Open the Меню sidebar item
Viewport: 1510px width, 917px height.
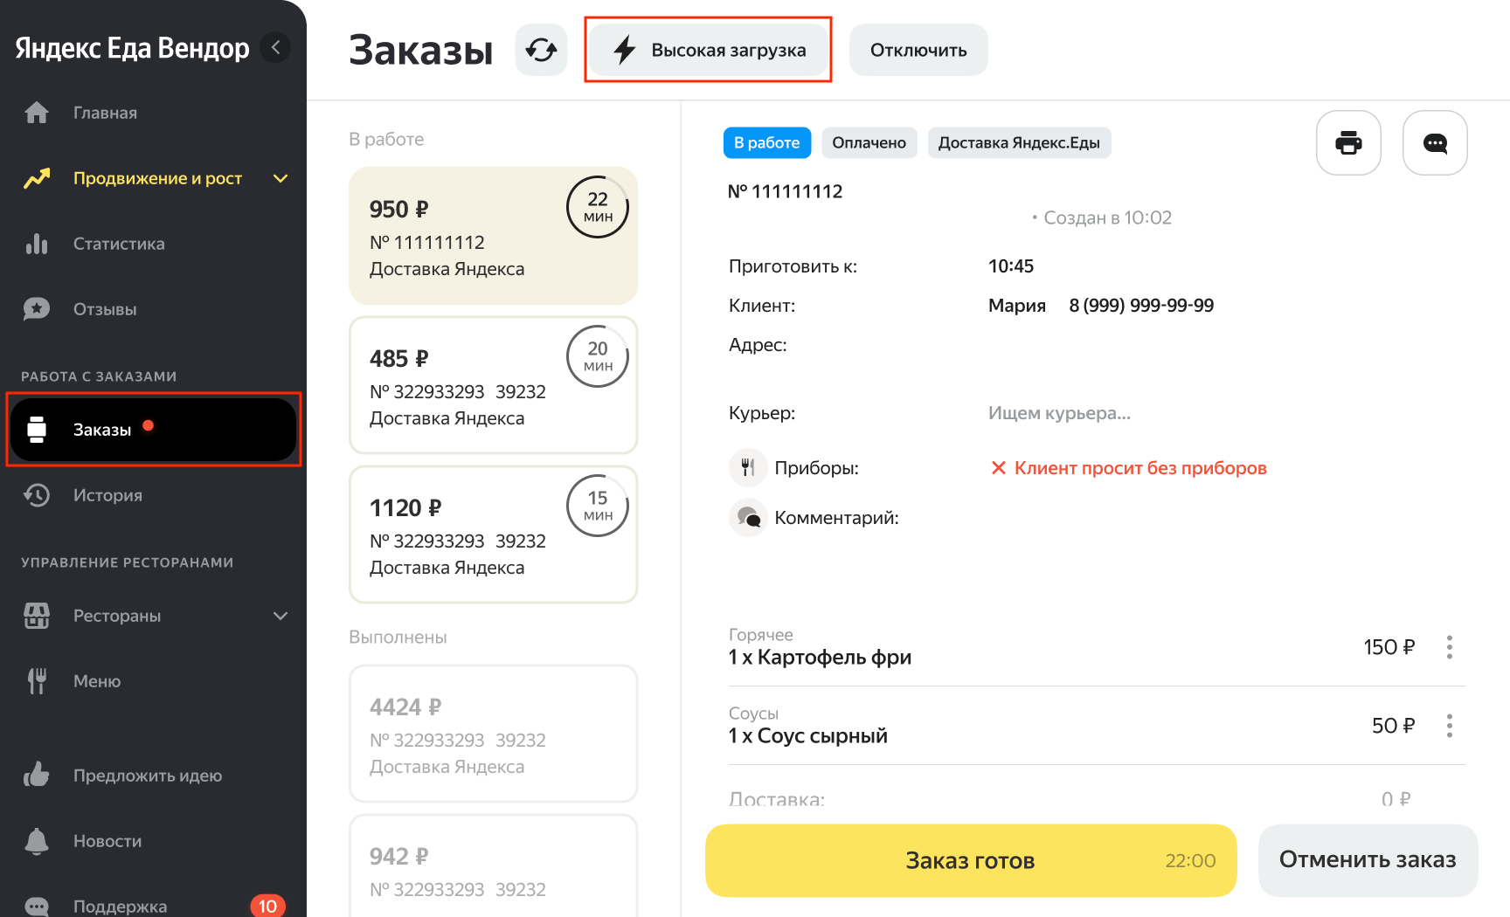click(97, 681)
